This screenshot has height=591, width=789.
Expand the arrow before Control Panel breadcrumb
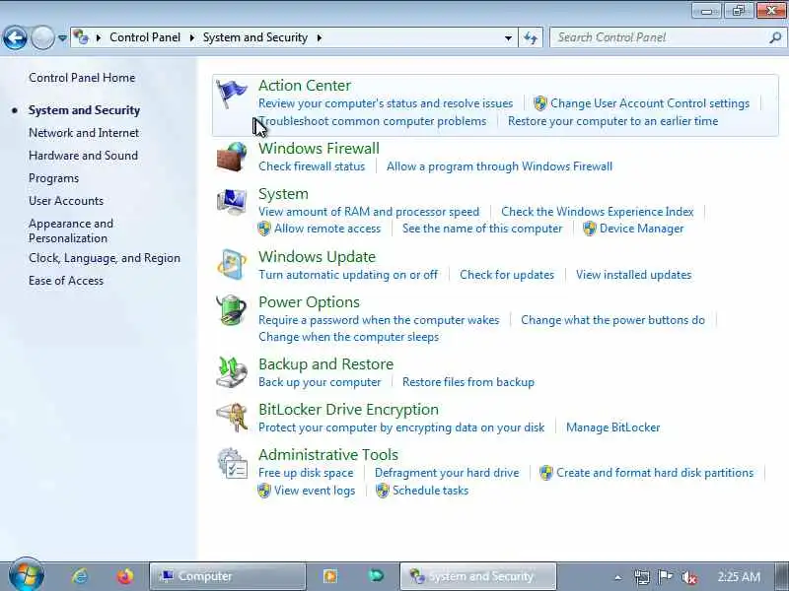tap(99, 37)
